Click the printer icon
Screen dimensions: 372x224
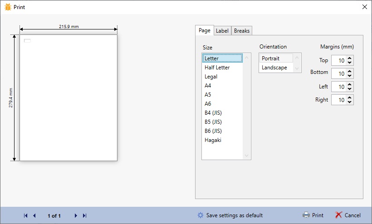click(306, 215)
